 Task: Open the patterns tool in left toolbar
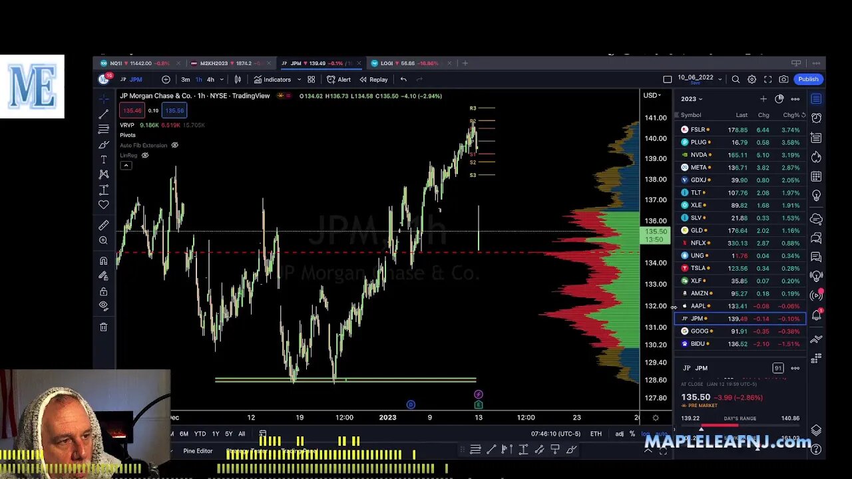[104, 174]
